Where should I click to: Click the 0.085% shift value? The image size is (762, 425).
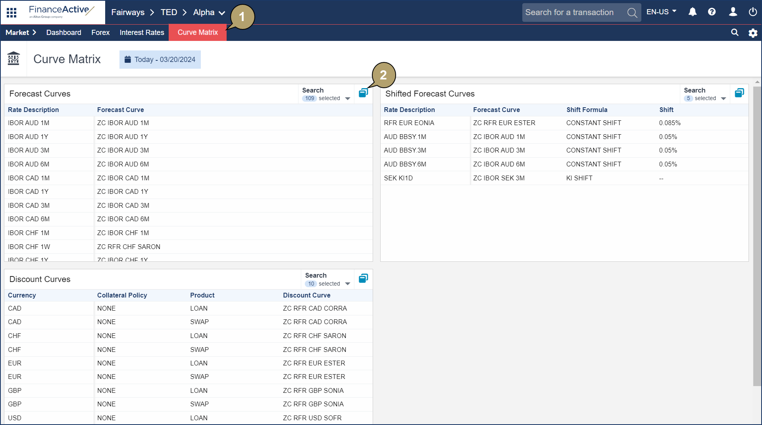pyautogui.click(x=670, y=123)
